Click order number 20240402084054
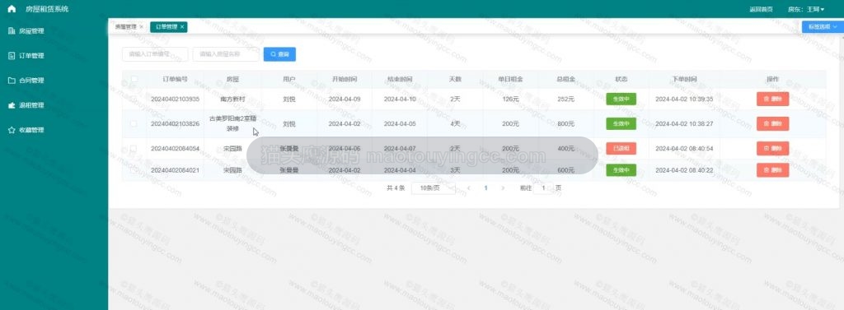This screenshot has height=310, width=844. click(175, 148)
